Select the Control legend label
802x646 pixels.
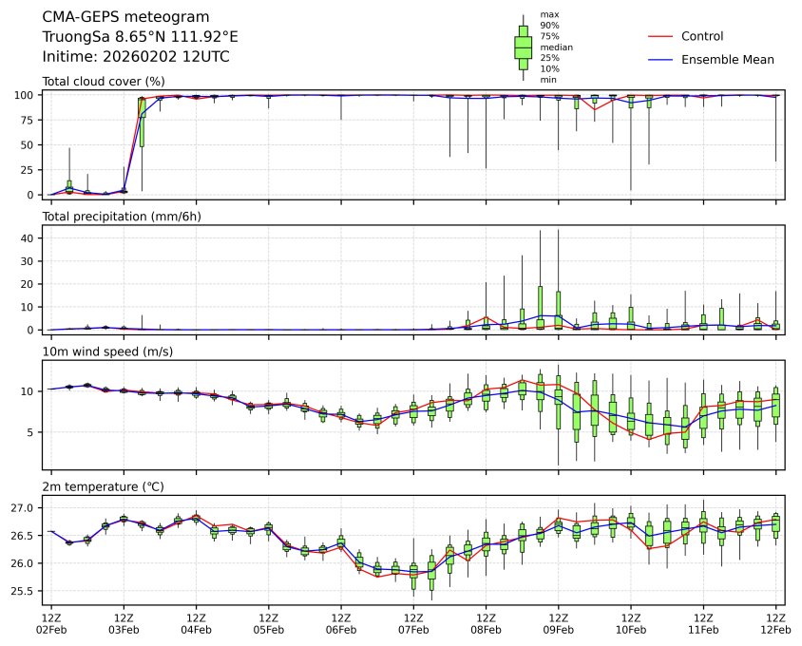click(702, 36)
